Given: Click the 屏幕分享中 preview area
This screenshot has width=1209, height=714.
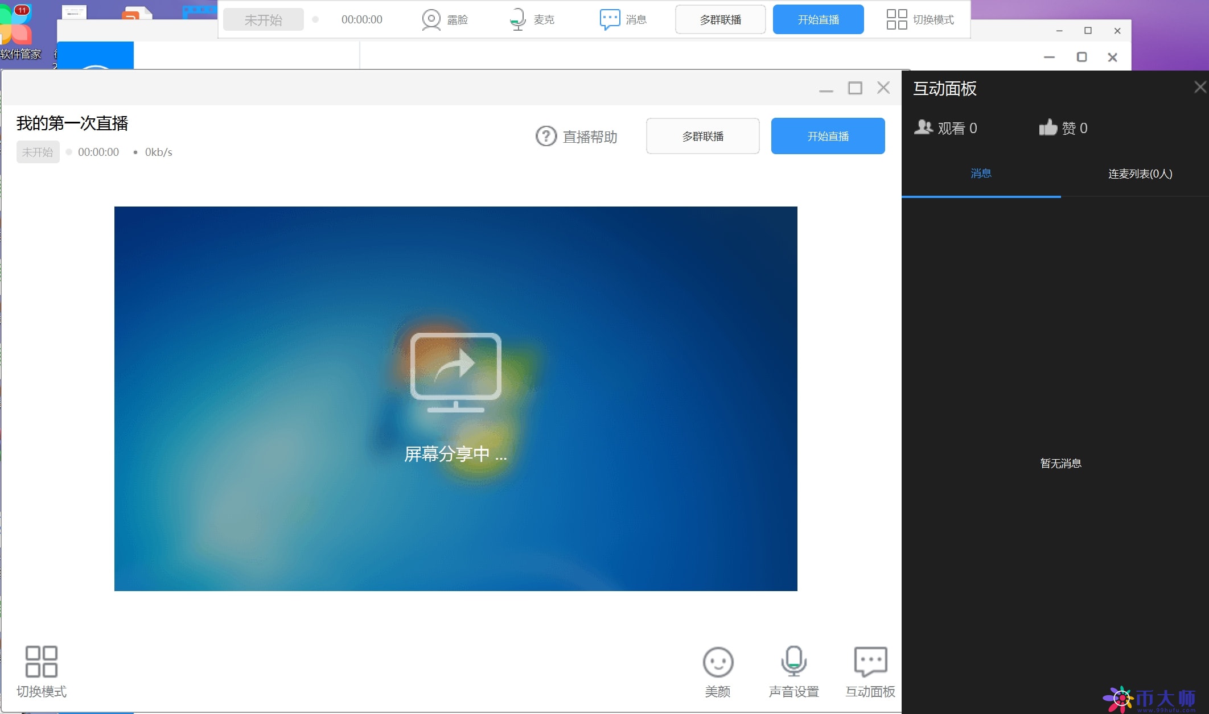Looking at the screenshot, I should point(455,398).
